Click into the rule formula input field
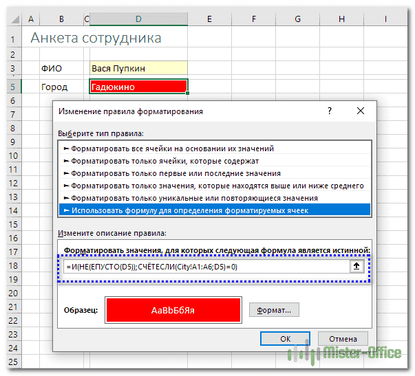Viewport: 415px width, 376px height. click(206, 267)
